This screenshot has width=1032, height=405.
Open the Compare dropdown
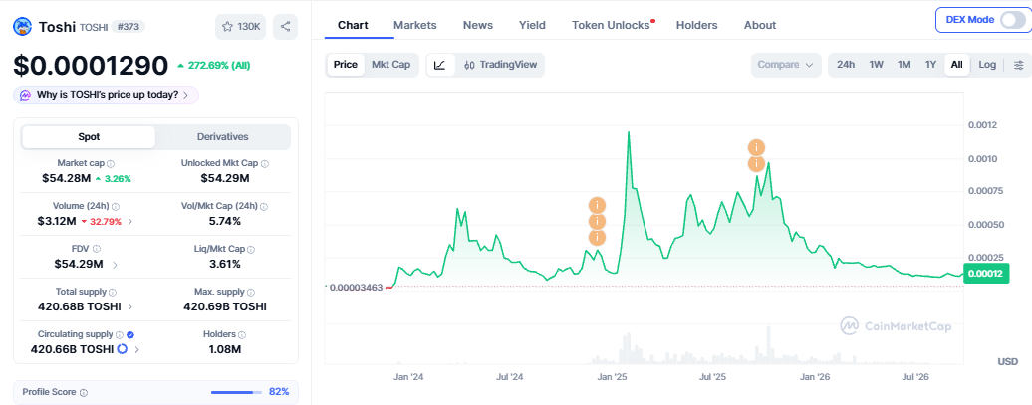tap(786, 65)
